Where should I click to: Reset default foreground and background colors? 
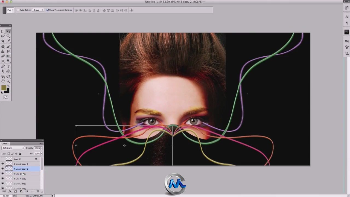pyautogui.click(x=2, y=92)
